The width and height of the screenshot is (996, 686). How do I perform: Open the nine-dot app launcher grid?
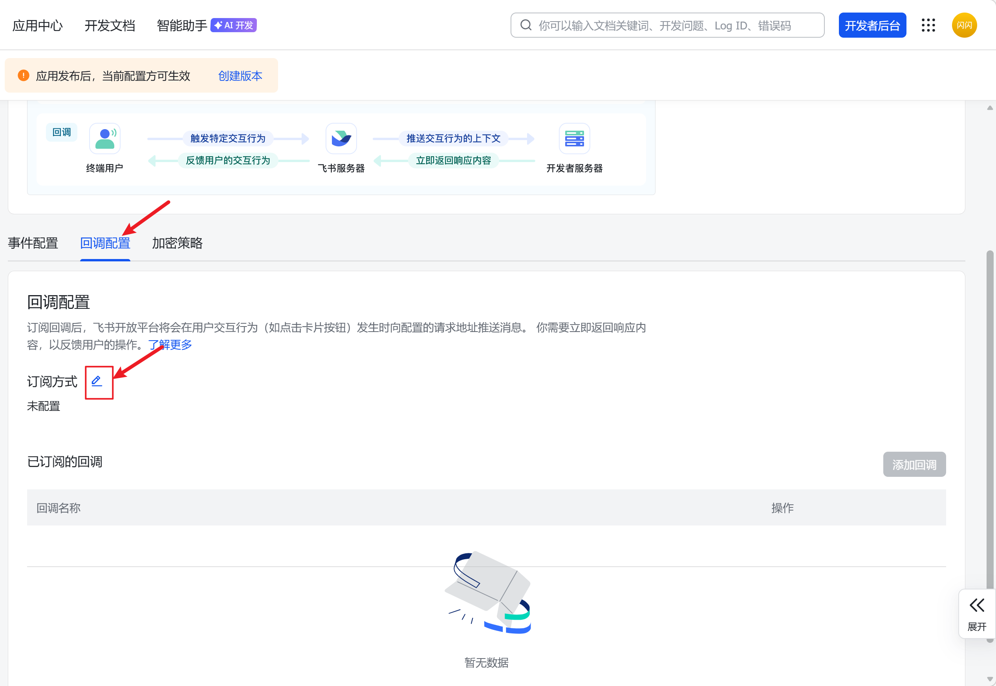(x=928, y=26)
